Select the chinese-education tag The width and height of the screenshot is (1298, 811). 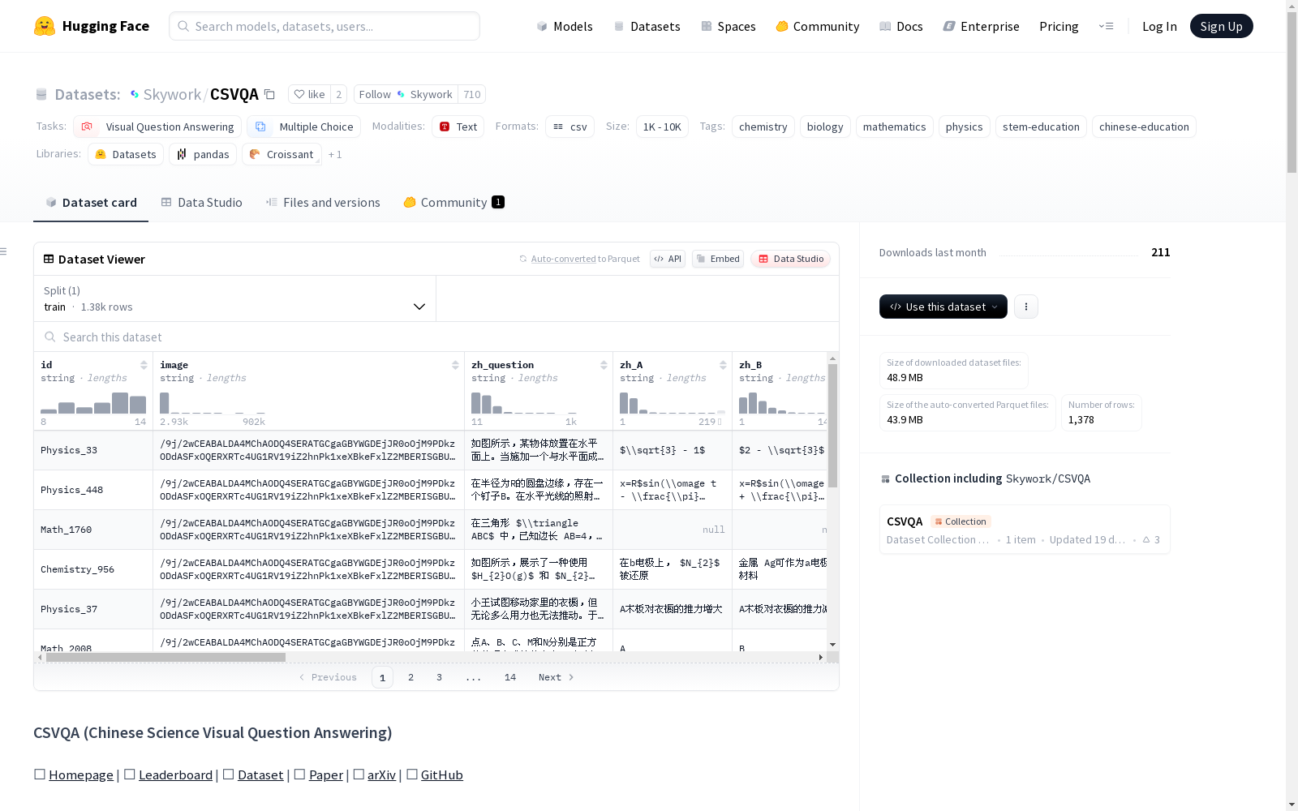(1144, 127)
